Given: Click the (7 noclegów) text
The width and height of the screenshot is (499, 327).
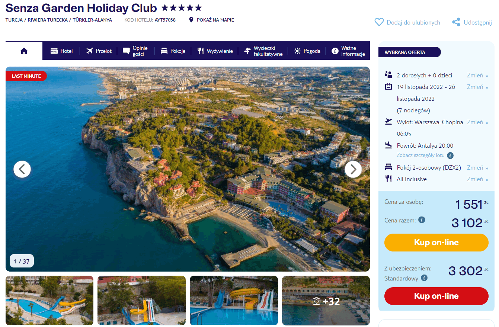Looking at the screenshot, I should (413, 110).
